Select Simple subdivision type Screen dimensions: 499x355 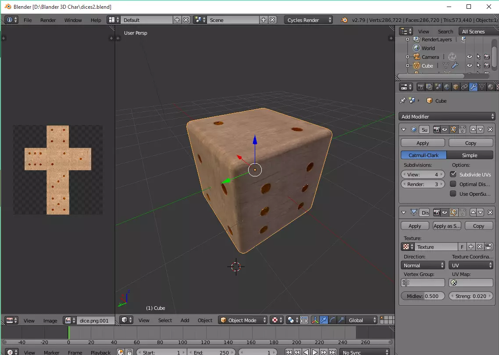[x=470, y=155]
